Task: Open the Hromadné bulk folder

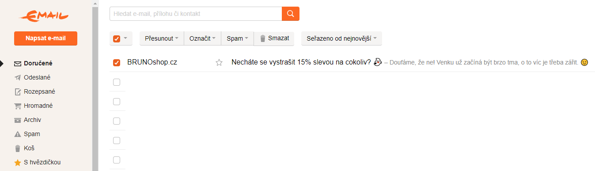Action: pos(34,106)
